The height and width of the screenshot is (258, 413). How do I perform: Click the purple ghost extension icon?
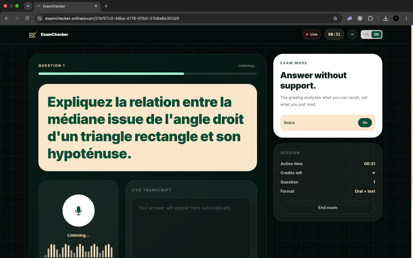350,18
